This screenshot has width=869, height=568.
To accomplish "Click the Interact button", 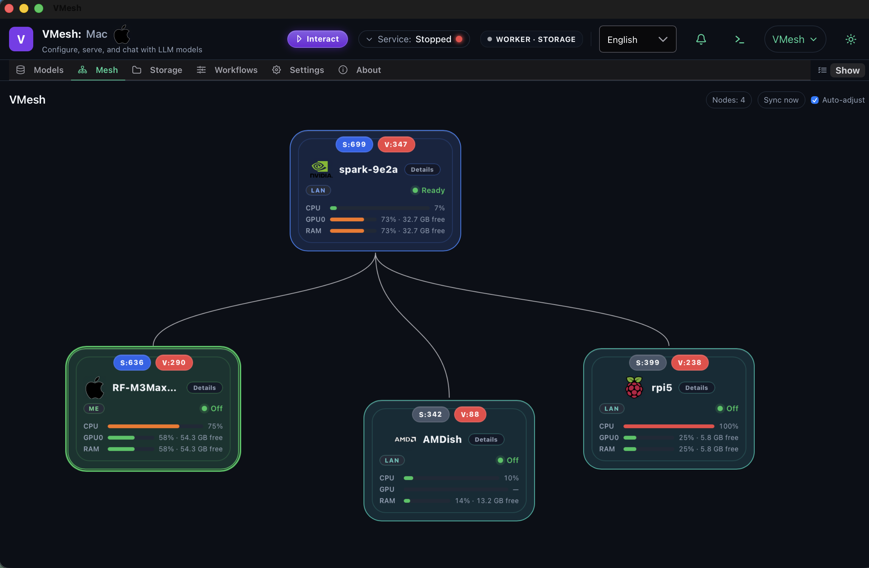I will click(x=317, y=39).
